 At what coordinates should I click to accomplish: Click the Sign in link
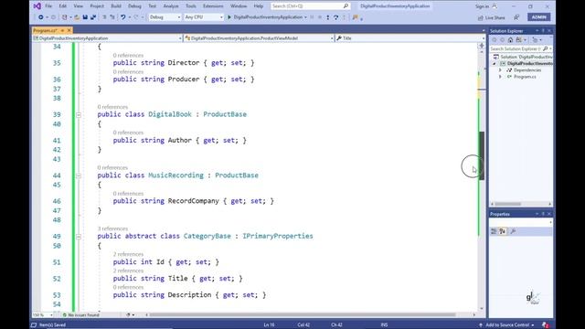tap(482, 6)
